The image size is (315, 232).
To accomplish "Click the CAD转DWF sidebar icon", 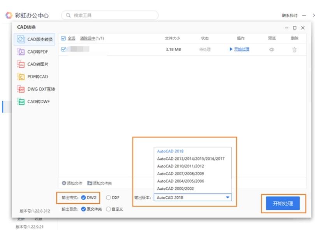I will pos(21,102).
